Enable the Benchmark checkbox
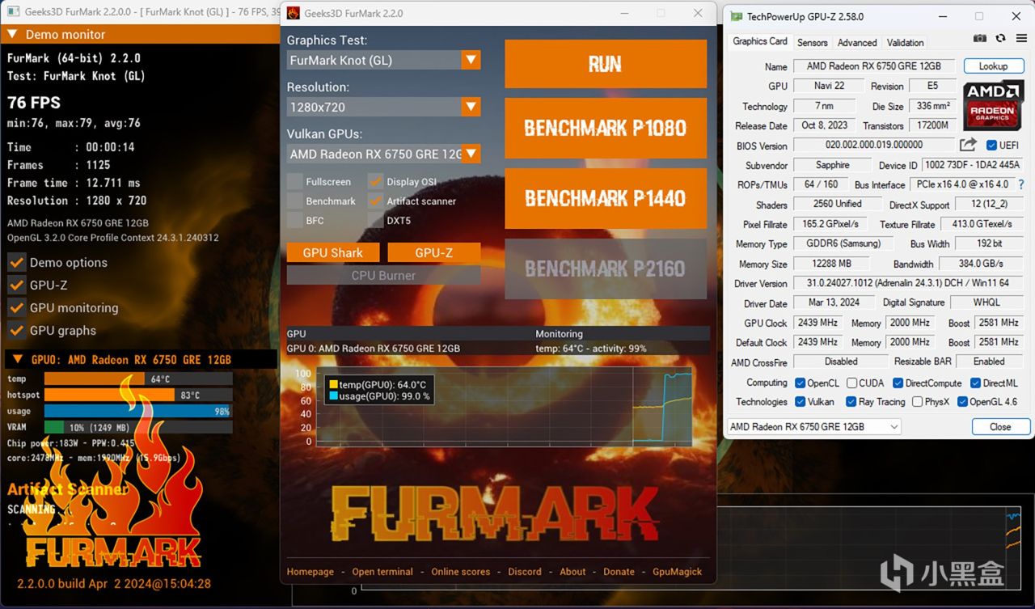This screenshot has width=1035, height=609. coord(294,201)
